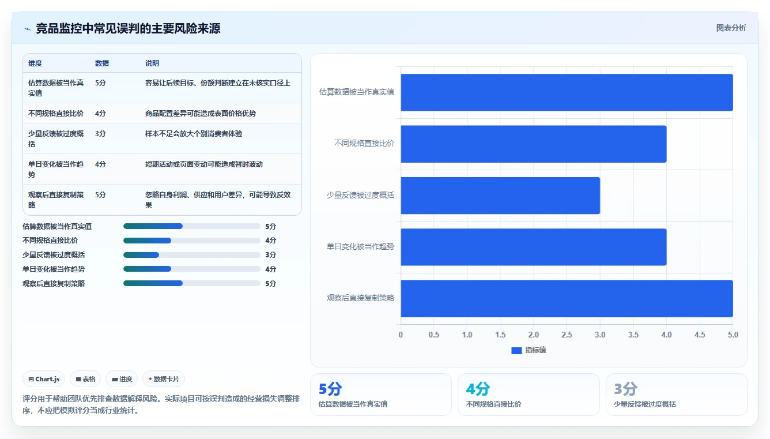Click the lightning icon beside the title

click(x=28, y=29)
